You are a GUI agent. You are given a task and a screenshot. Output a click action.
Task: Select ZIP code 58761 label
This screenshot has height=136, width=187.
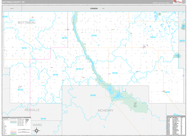[25, 48]
